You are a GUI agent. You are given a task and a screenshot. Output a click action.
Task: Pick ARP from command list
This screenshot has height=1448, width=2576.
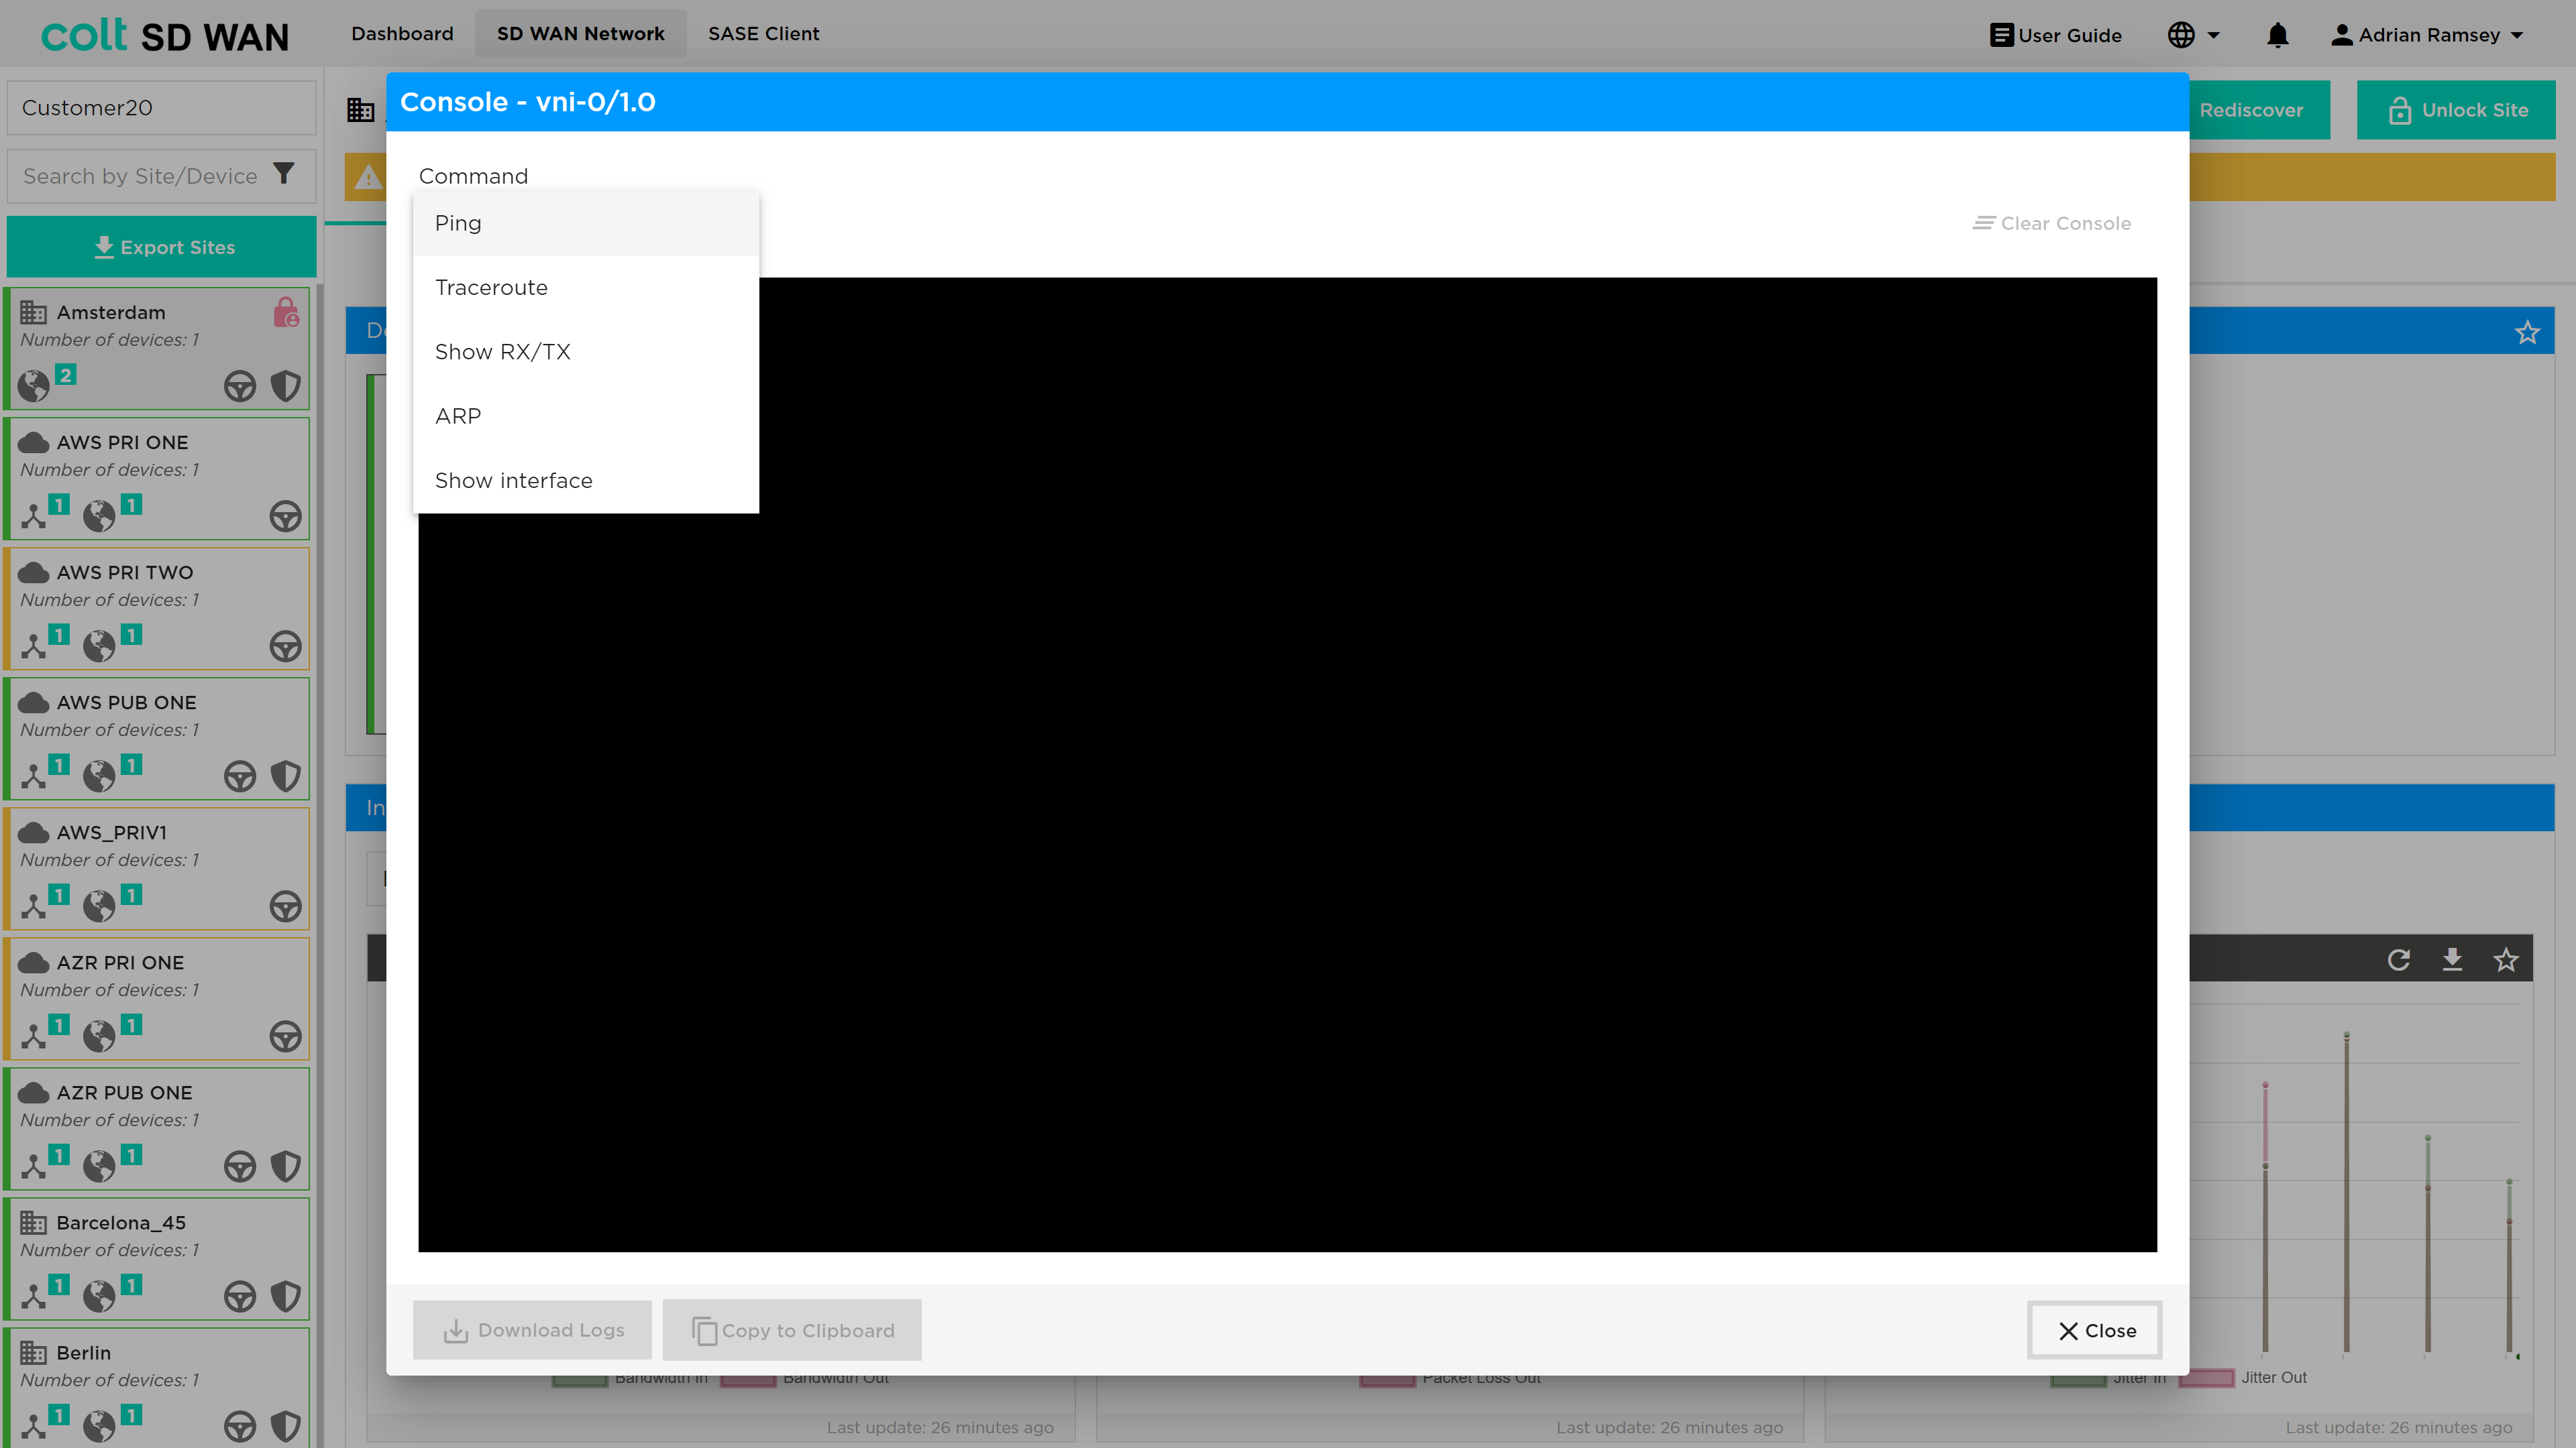(585, 416)
